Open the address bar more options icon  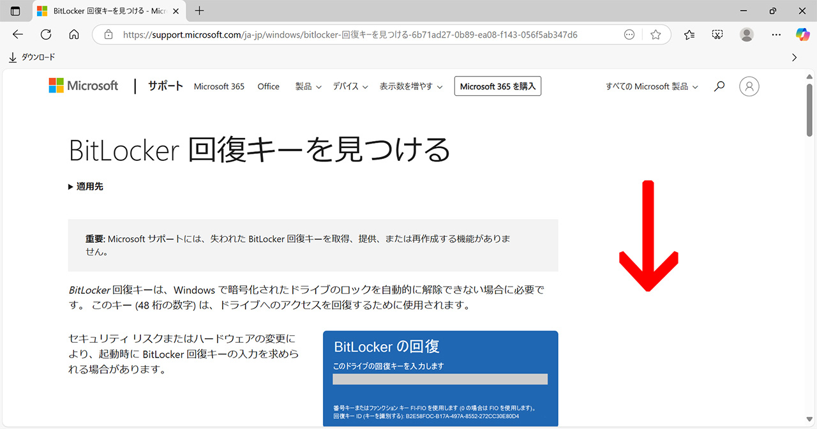click(629, 34)
